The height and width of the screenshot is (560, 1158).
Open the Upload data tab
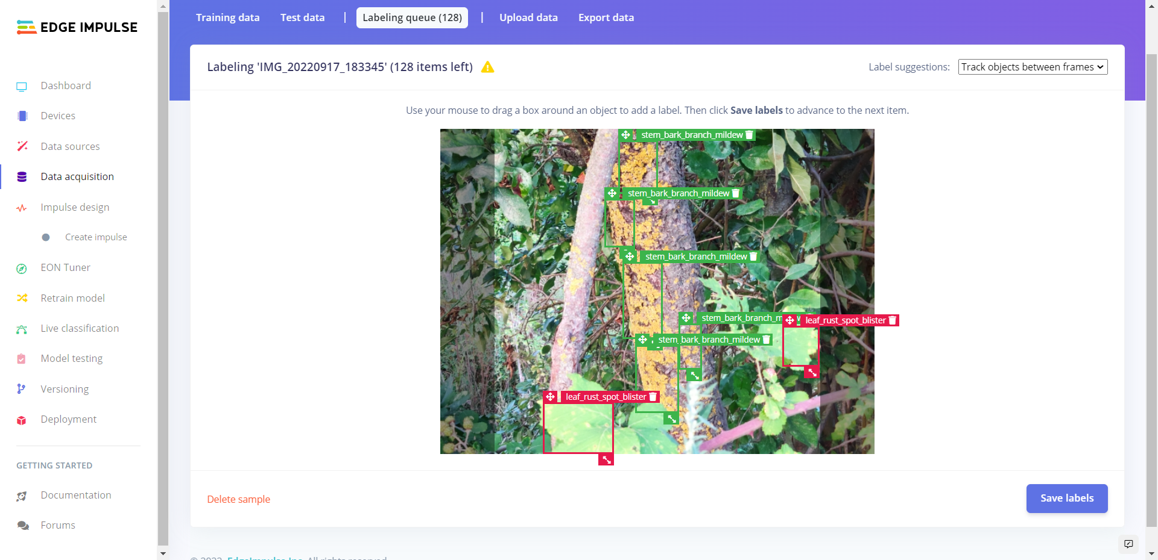point(528,17)
